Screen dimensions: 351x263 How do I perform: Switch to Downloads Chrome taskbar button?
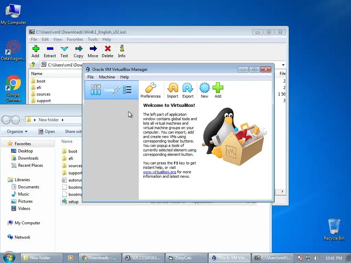coord(100,258)
